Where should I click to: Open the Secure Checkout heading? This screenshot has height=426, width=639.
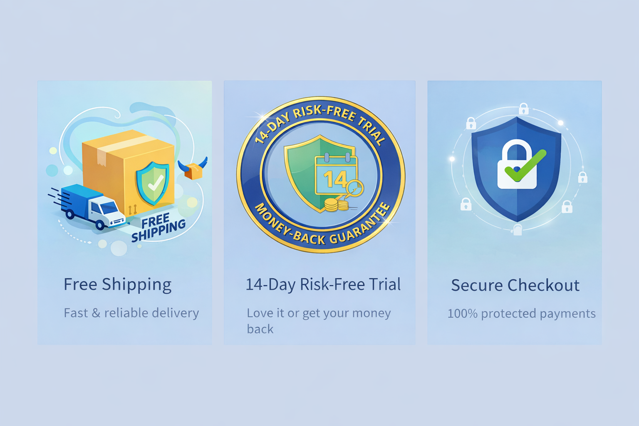(515, 285)
